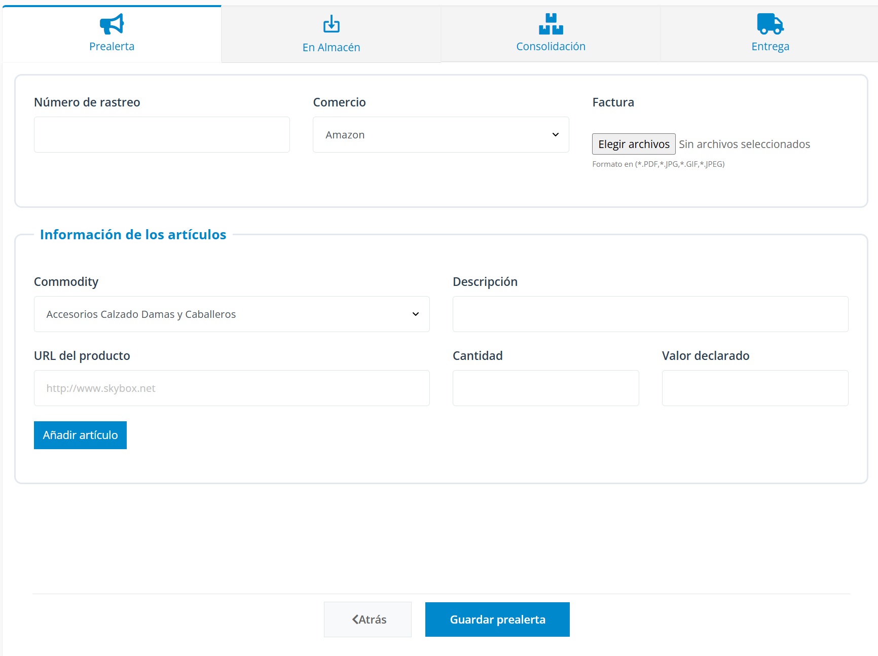Go back with the Atrás button
Image resolution: width=878 pixels, height=656 pixels.
[x=368, y=619]
